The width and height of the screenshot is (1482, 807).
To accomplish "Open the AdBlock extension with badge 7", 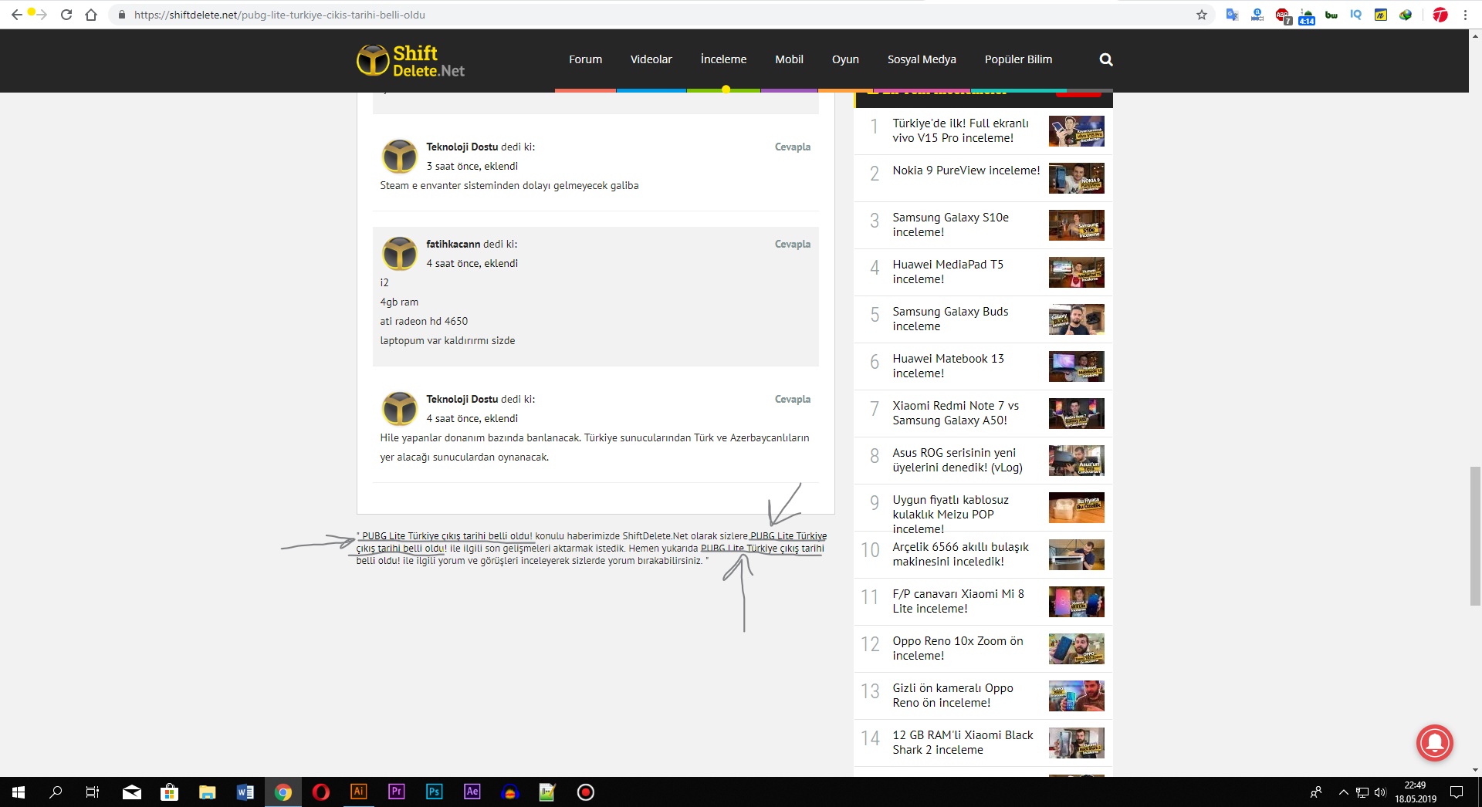I will click(x=1283, y=15).
